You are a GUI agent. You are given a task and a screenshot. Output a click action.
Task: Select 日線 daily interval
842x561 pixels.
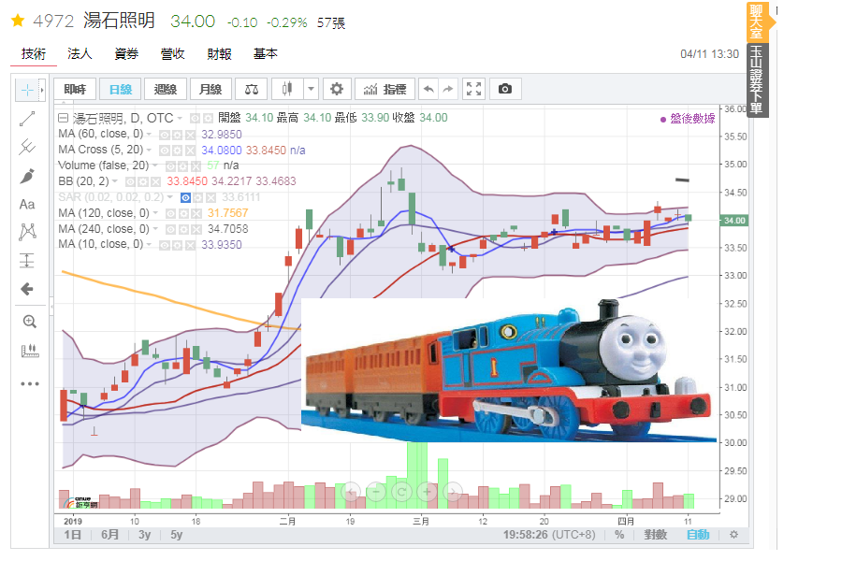(121, 89)
